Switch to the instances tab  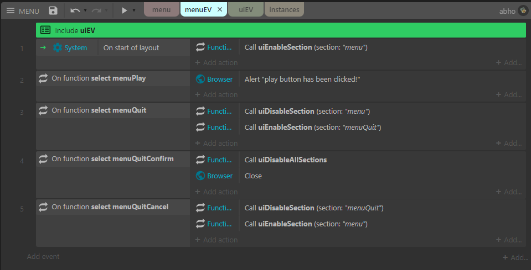click(284, 10)
